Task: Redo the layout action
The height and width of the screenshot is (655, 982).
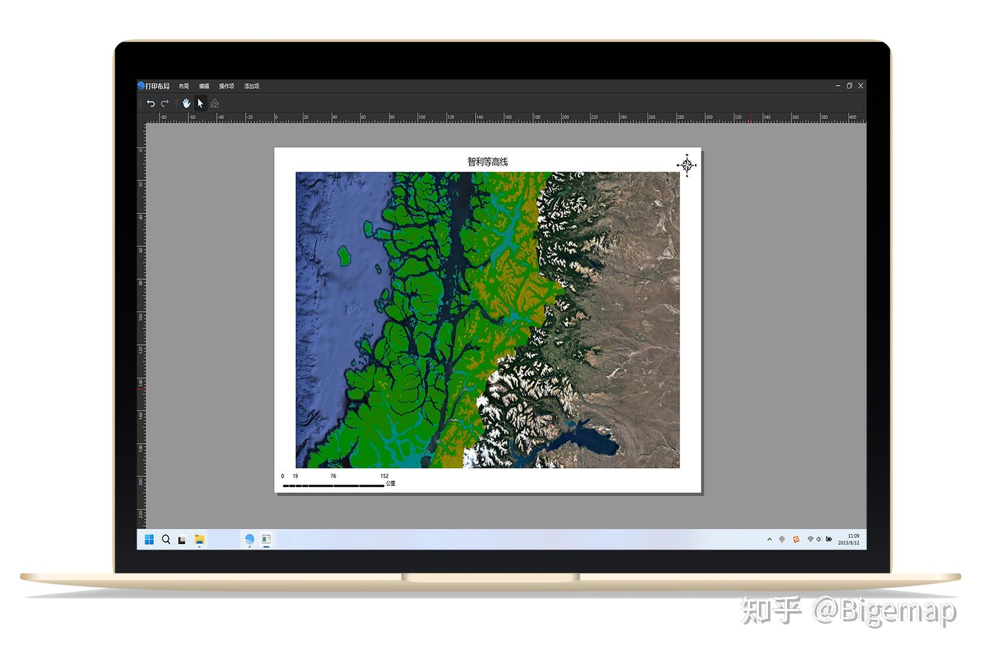Action: (164, 103)
